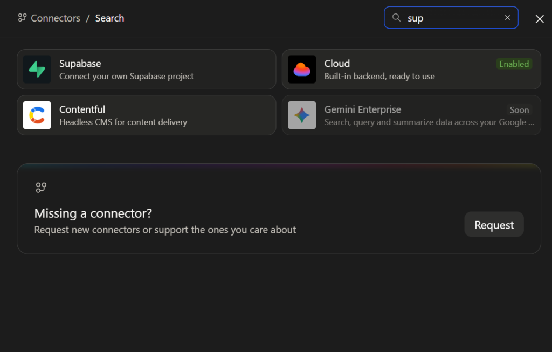This screenshot has height=352, width=552.
Task: Click the Contentful logo icon
Action: (x=37, y=115)
